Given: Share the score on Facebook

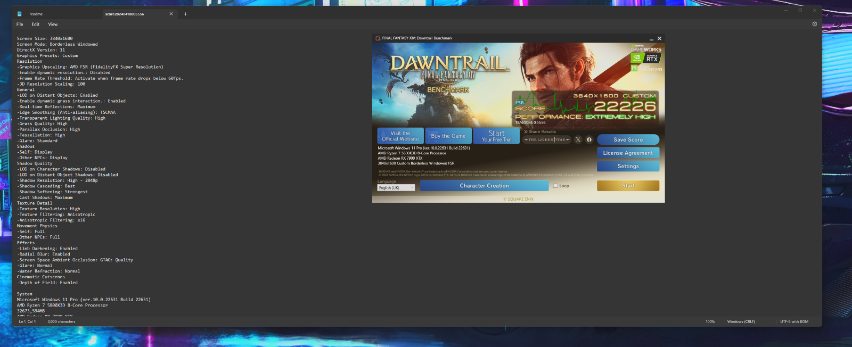Looking at the screenshot, I should click(x=589, y=139).
